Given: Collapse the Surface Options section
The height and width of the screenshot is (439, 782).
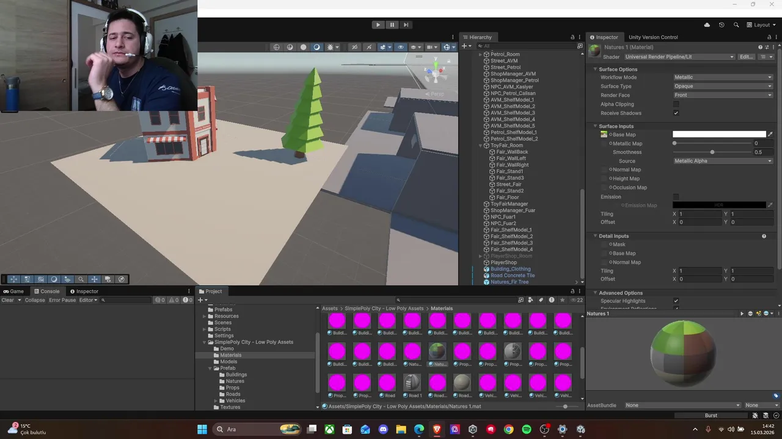Looking at the screenshot, I should [594, 70].
